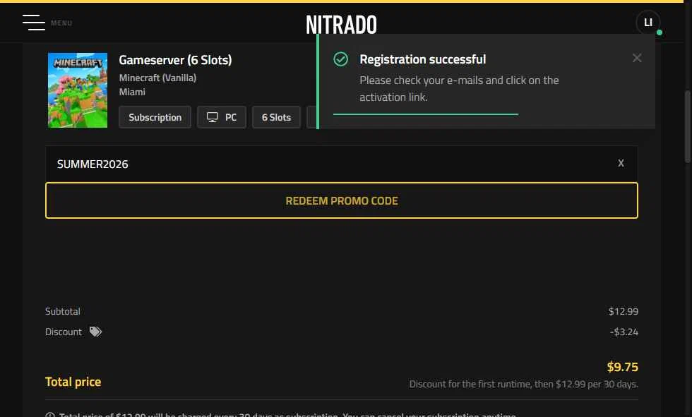
Task: Click the page vertical scrollbar
Action: (688, 126)
